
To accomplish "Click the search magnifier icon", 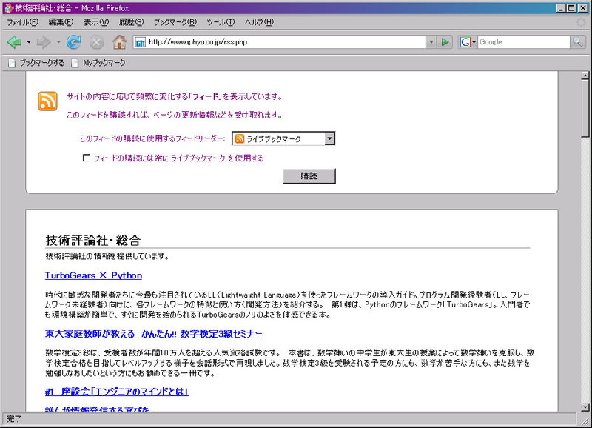I will pos(577,42).
